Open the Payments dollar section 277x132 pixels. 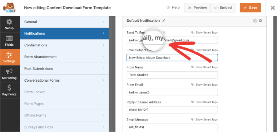coord(9,90)
